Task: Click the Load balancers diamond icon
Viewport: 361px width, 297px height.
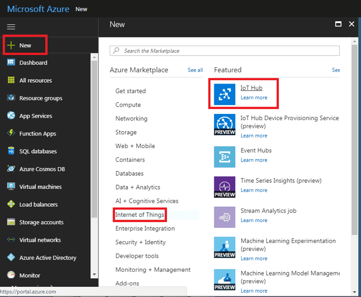Action: tap(11, 204)
